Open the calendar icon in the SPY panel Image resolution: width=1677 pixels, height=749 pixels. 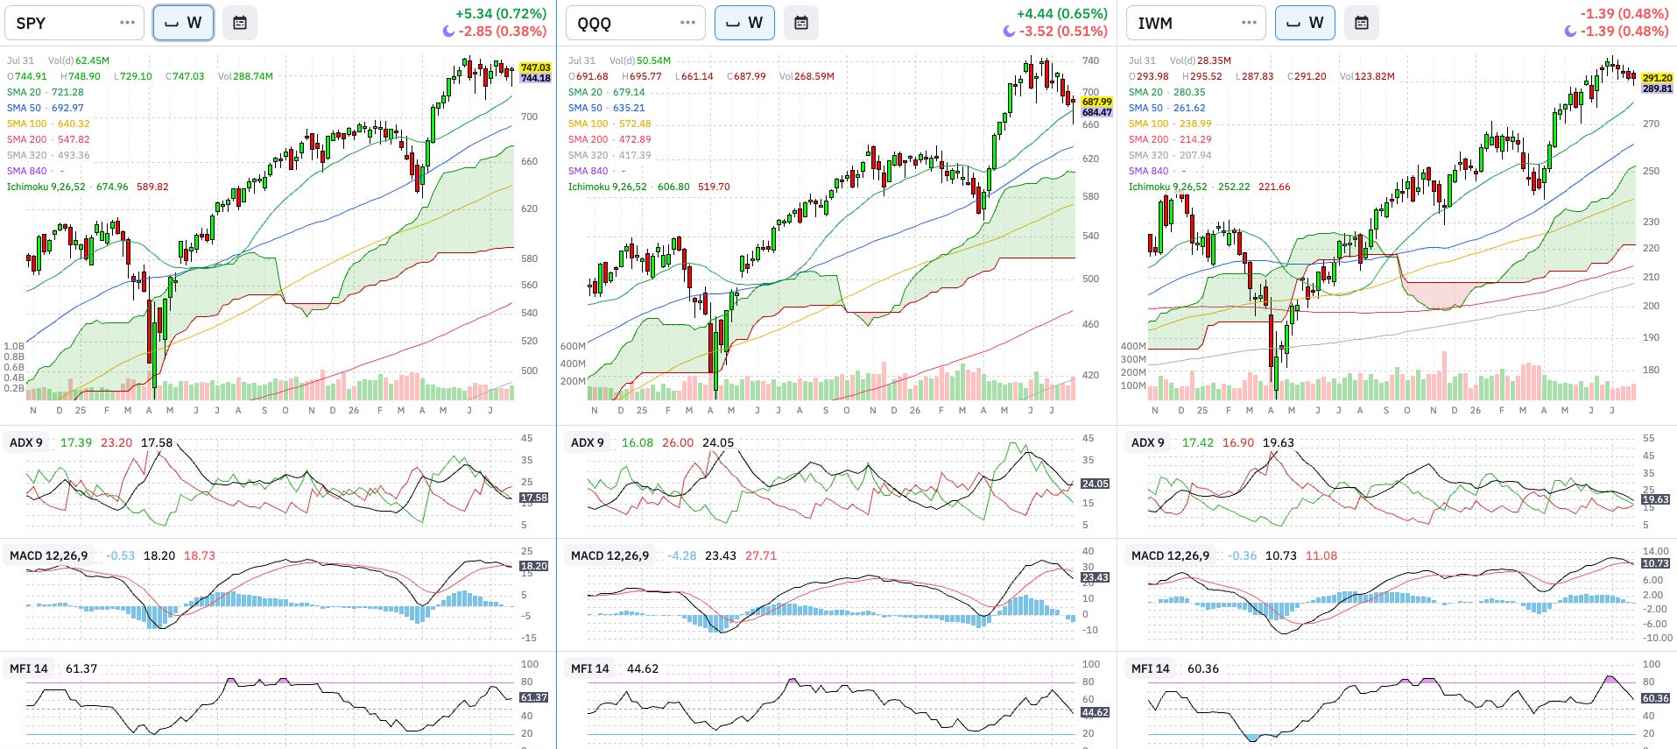(240, 23)
